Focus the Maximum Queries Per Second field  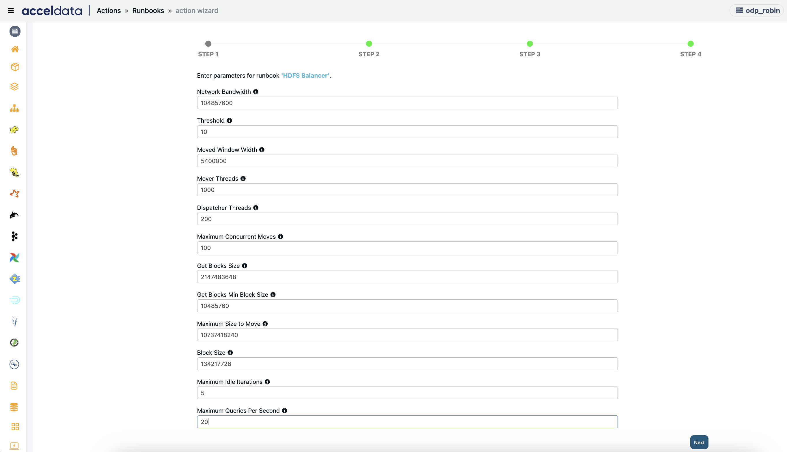tap(407, 422)
